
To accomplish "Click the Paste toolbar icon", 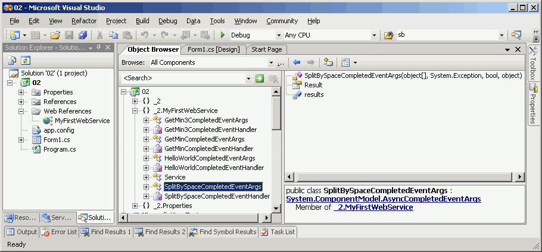I will (127, 35).
